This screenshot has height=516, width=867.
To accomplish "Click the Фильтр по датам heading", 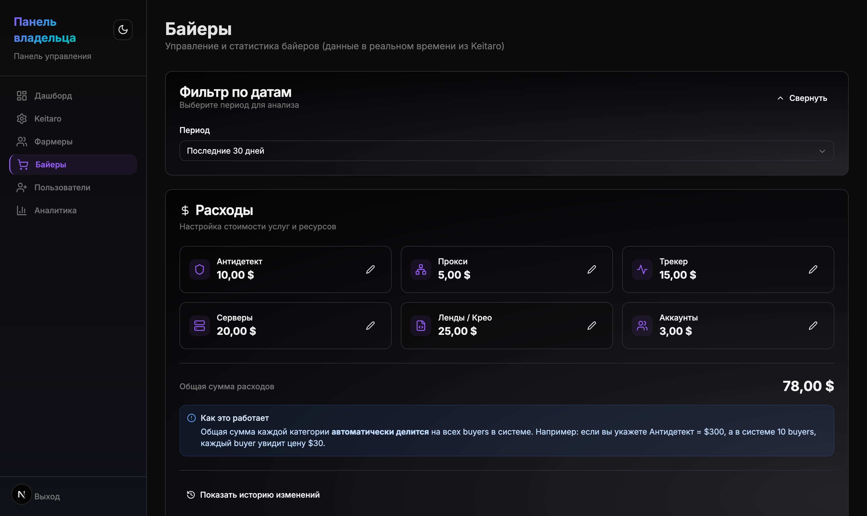I will coord(235,92).
